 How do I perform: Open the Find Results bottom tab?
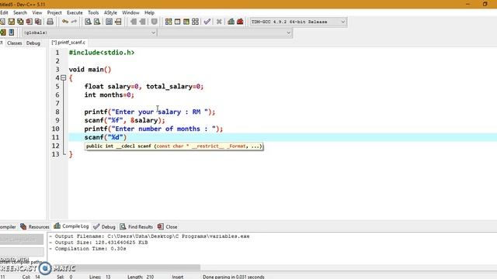(137, 226)
